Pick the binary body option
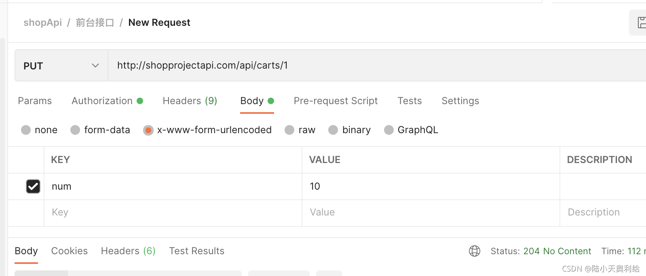 333,130
